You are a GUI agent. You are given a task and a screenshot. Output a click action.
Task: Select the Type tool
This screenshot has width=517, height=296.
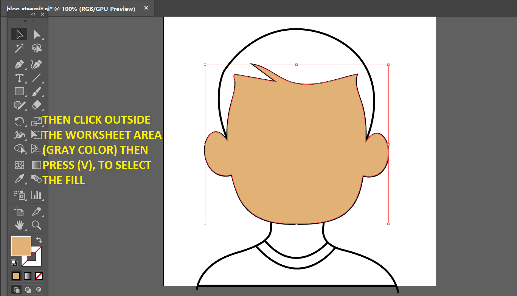pos(19,78)
